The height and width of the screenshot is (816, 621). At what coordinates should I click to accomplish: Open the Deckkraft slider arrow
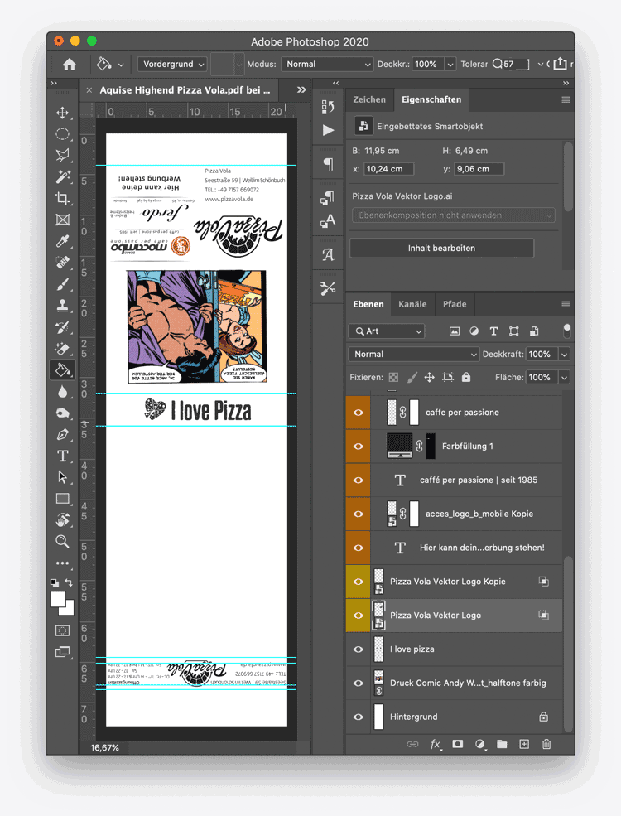tap(564, 354)
